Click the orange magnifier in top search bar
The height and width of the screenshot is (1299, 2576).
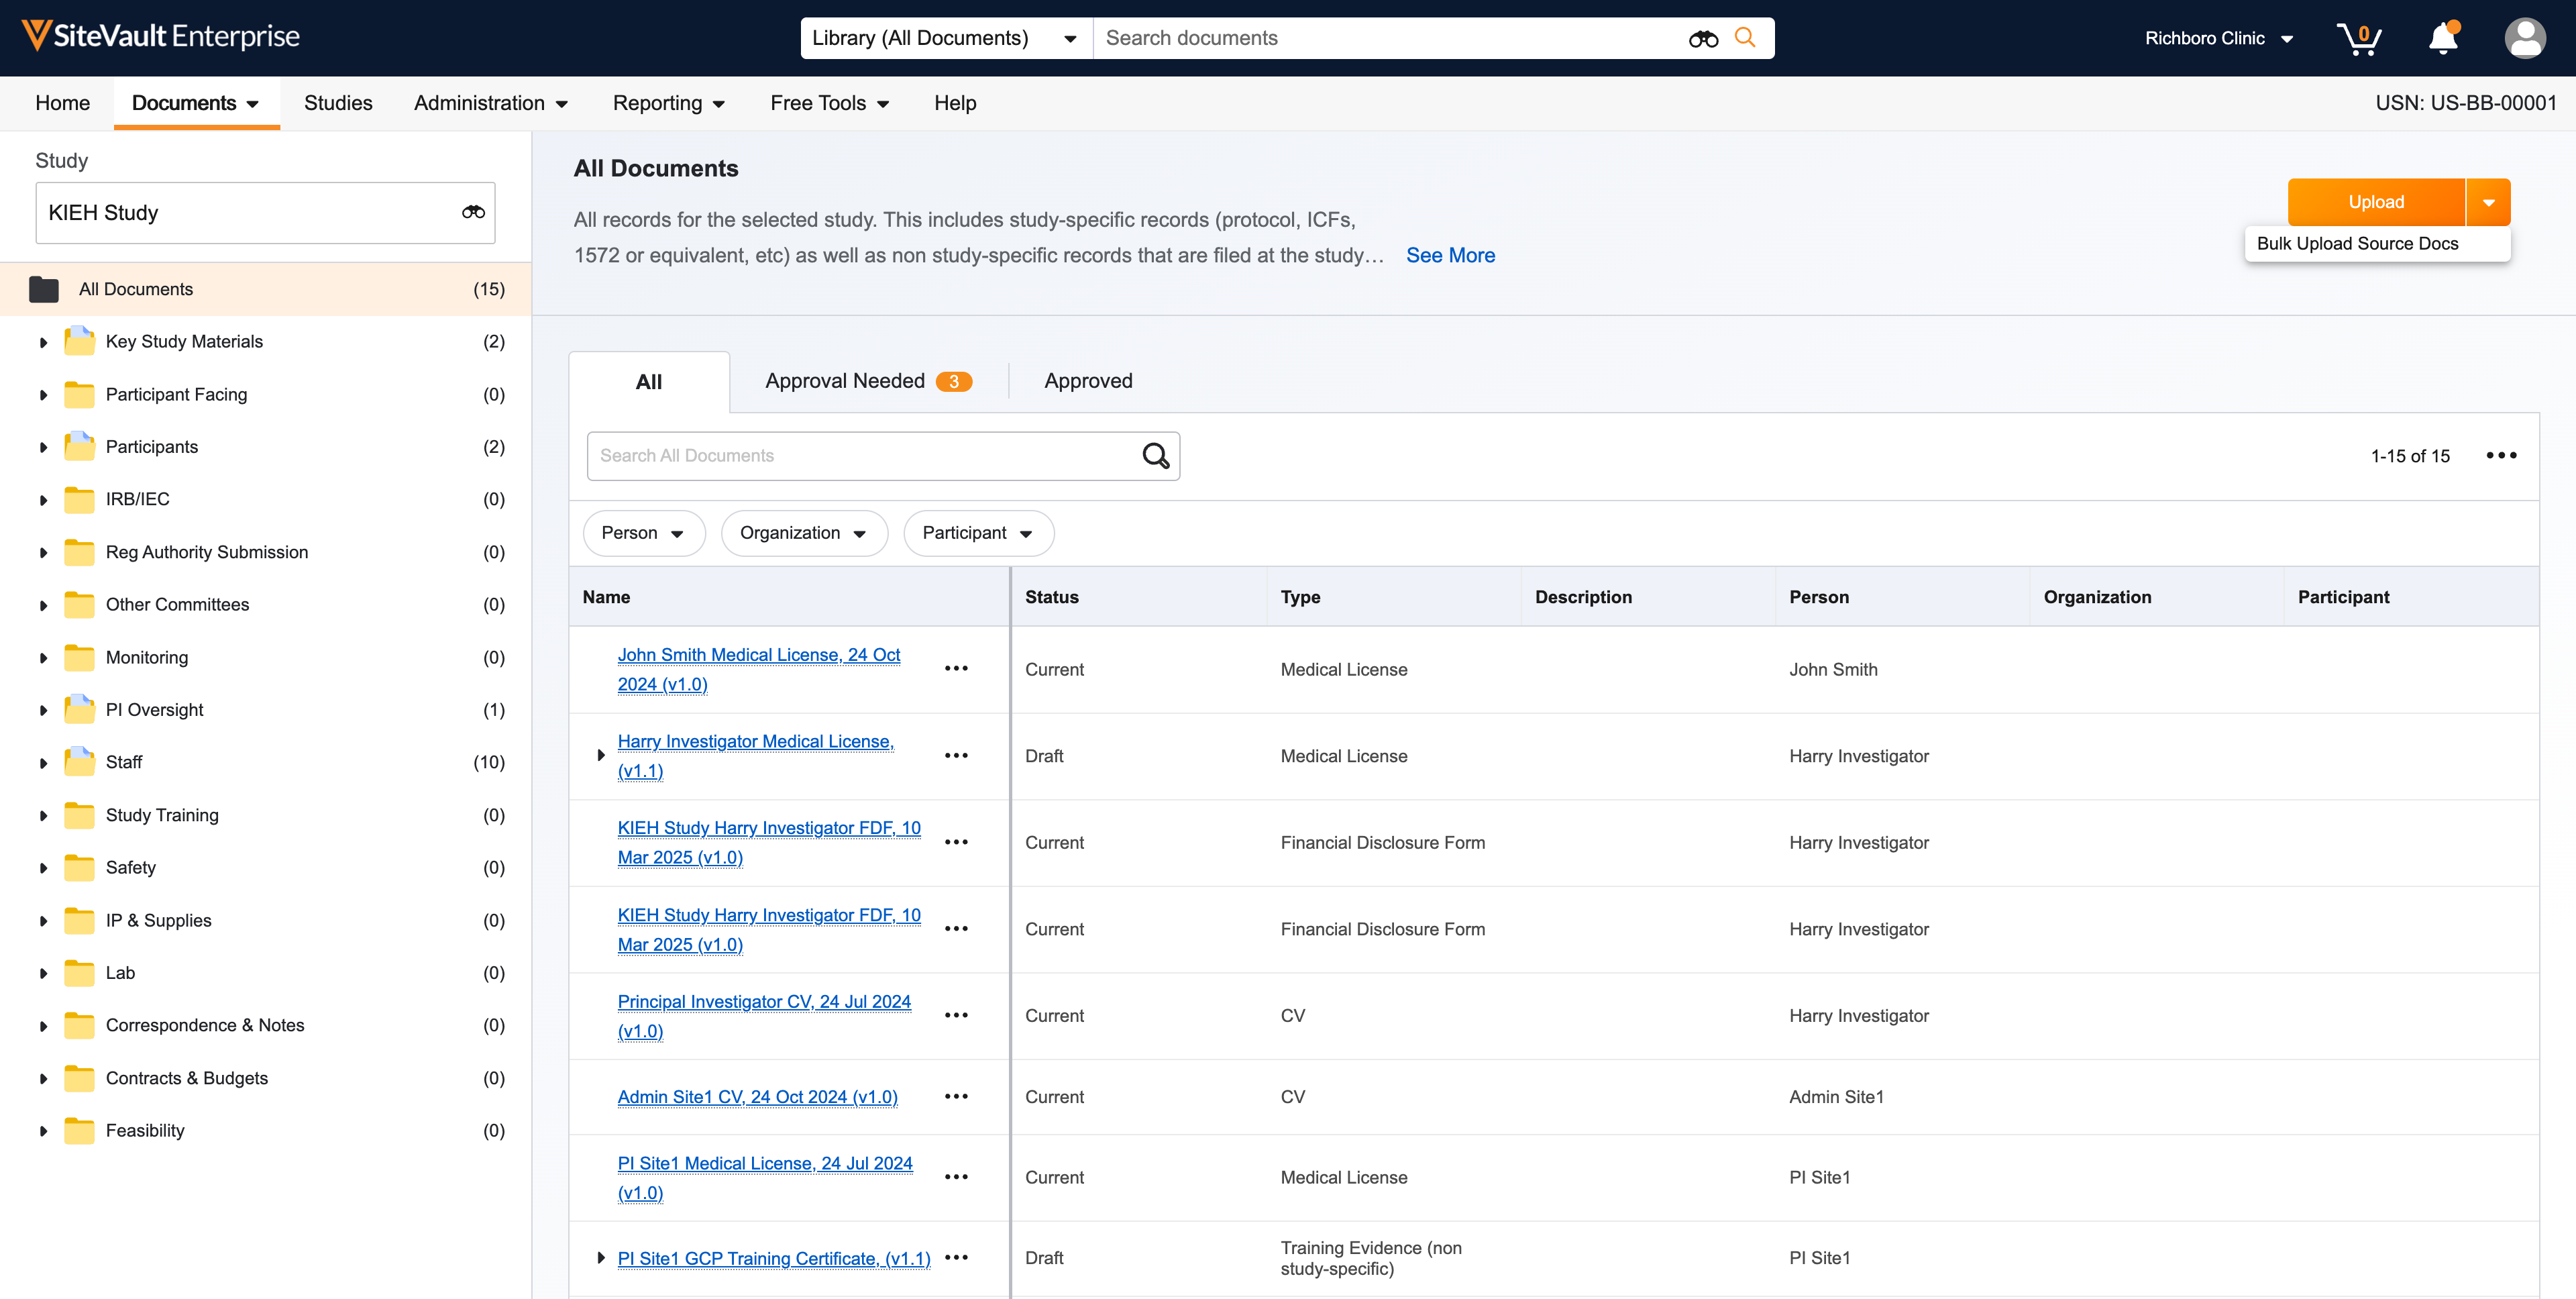pos(1745,37)
